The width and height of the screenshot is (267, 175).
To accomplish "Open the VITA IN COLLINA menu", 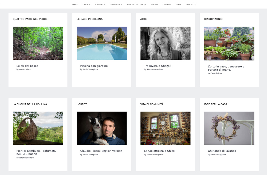I will tap(135, 5).
